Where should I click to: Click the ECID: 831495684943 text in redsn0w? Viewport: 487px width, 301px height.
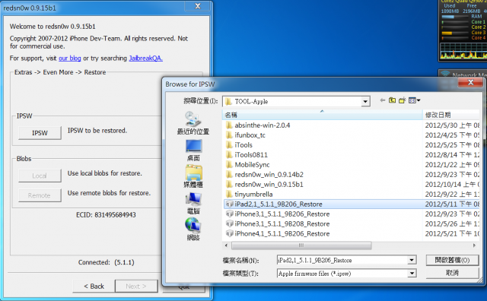pos(106,215)
